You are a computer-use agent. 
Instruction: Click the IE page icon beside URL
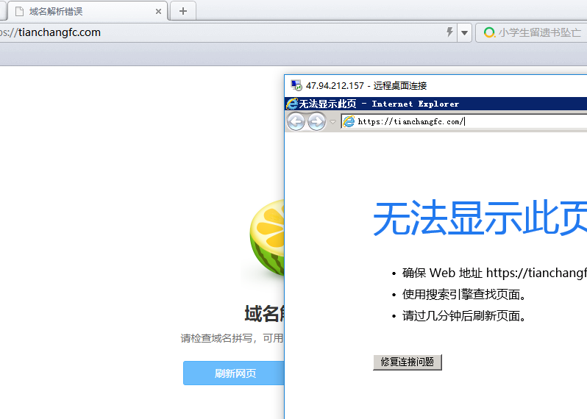click(349, 122)
